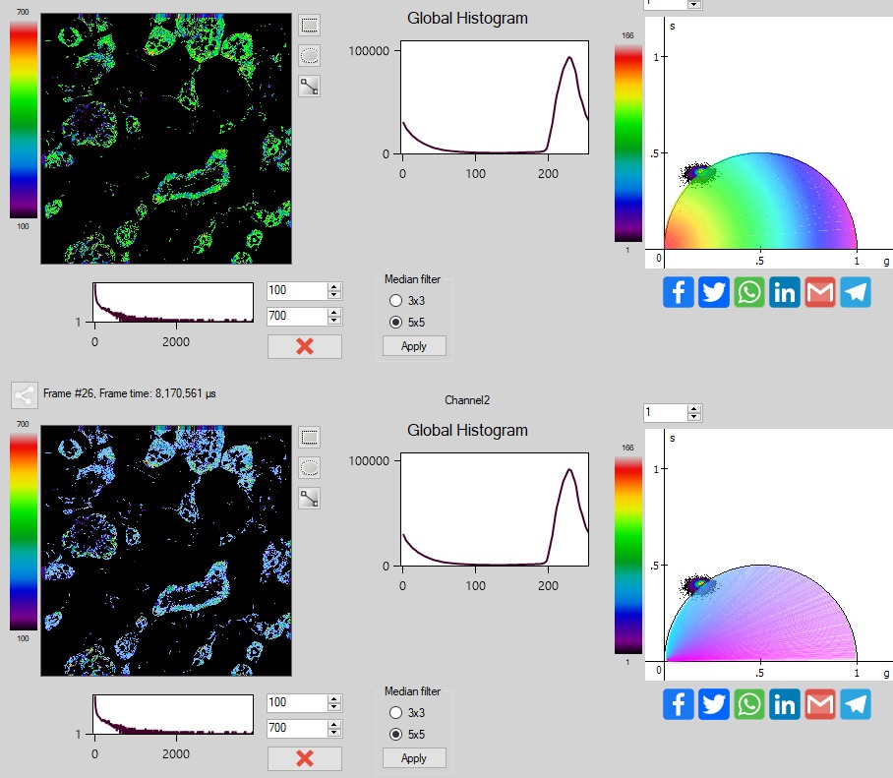Select the ellipse ROI tool in top panel
The height and width of the screenshot is (778, 893).
tap(310, 56)
